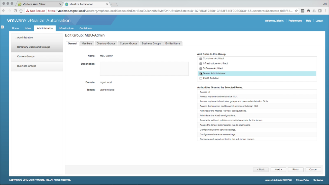Select the Administration top tab
This screenshot has width=329, height=185.
(x=45, y=28)
